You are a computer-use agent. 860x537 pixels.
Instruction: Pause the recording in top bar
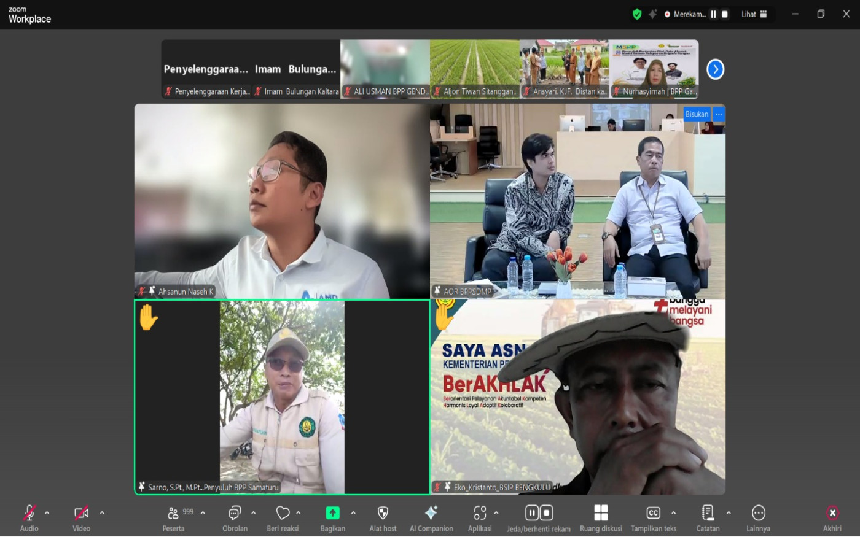click(x=713, y=14)
